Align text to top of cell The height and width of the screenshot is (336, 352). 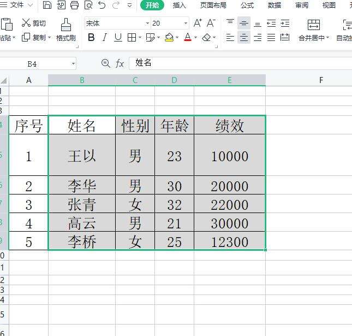pyautogui.click(x=230, y=23)
